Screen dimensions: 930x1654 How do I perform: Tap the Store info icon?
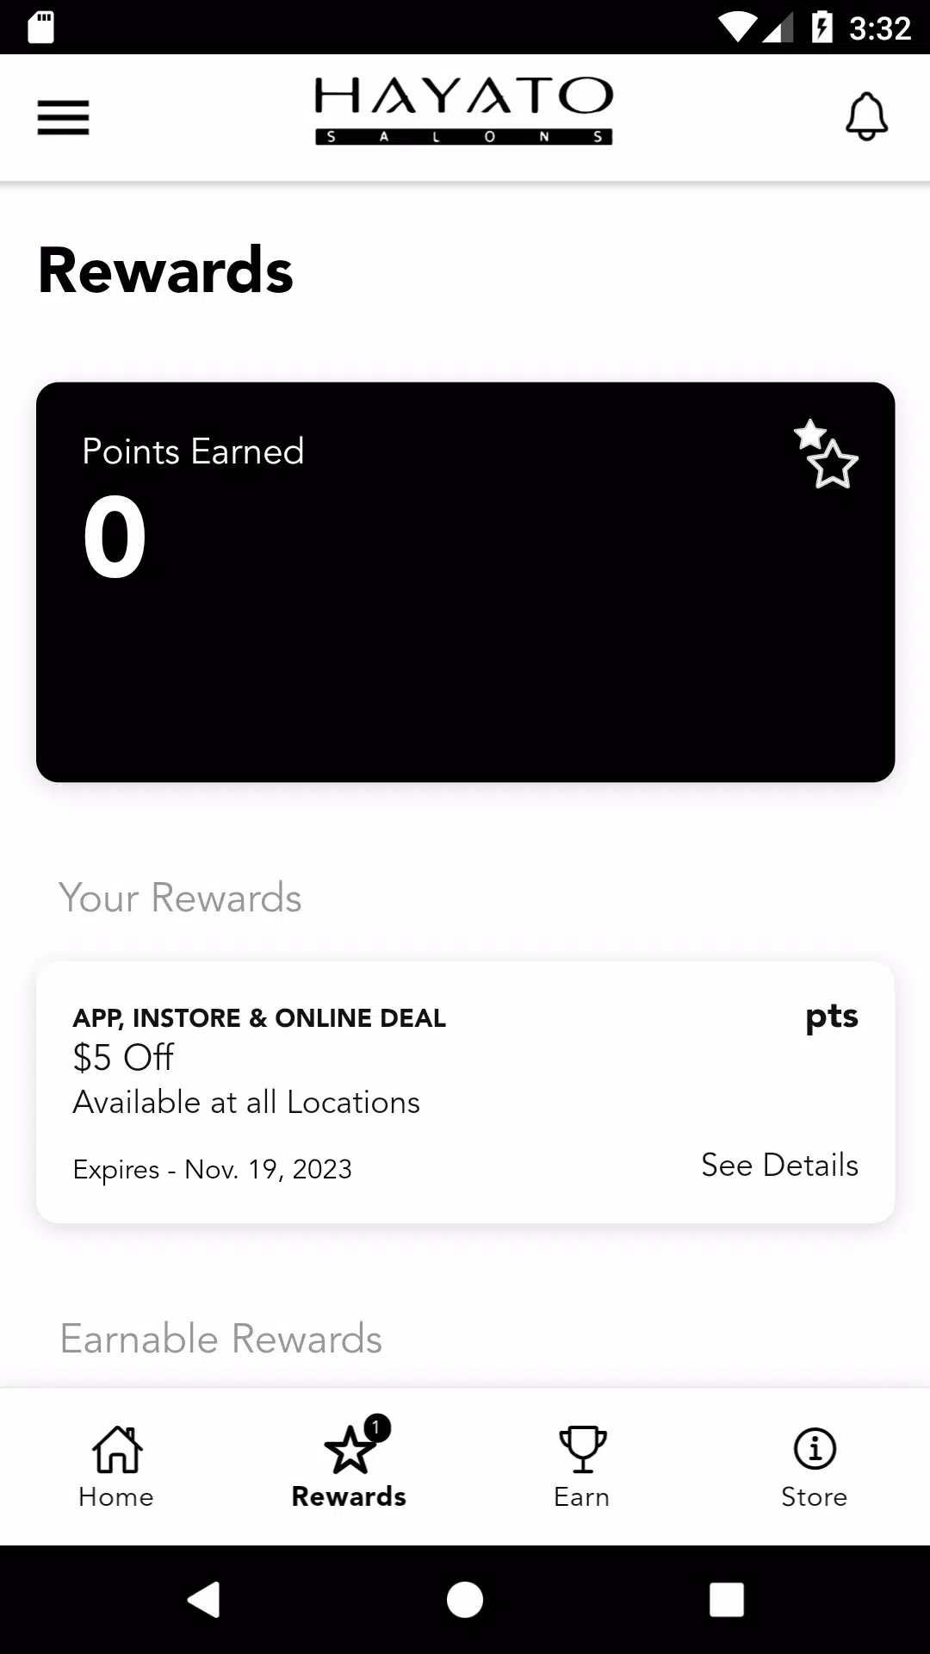coord(815,1449)
